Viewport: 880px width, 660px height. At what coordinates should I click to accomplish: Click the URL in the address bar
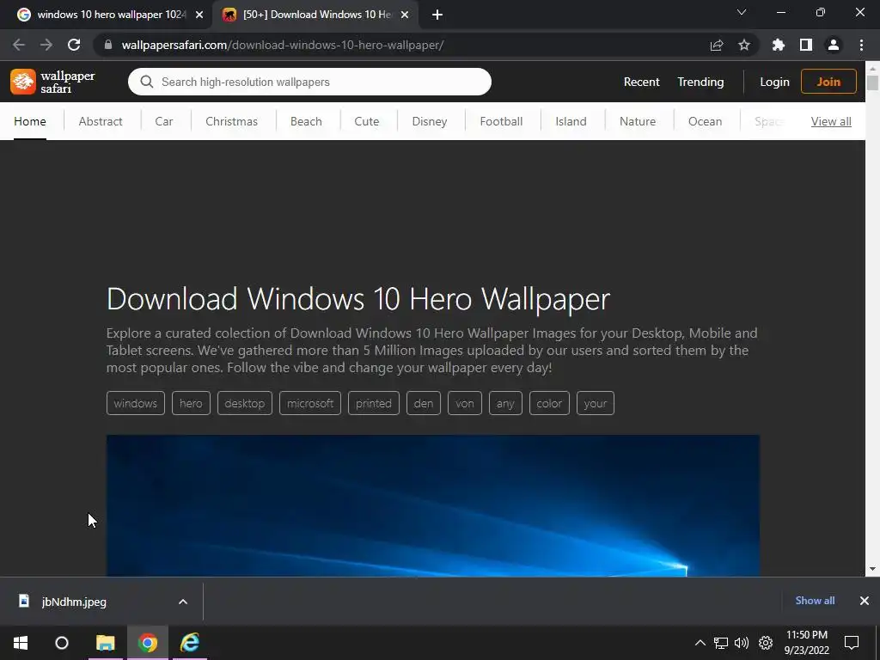point(282,45)
